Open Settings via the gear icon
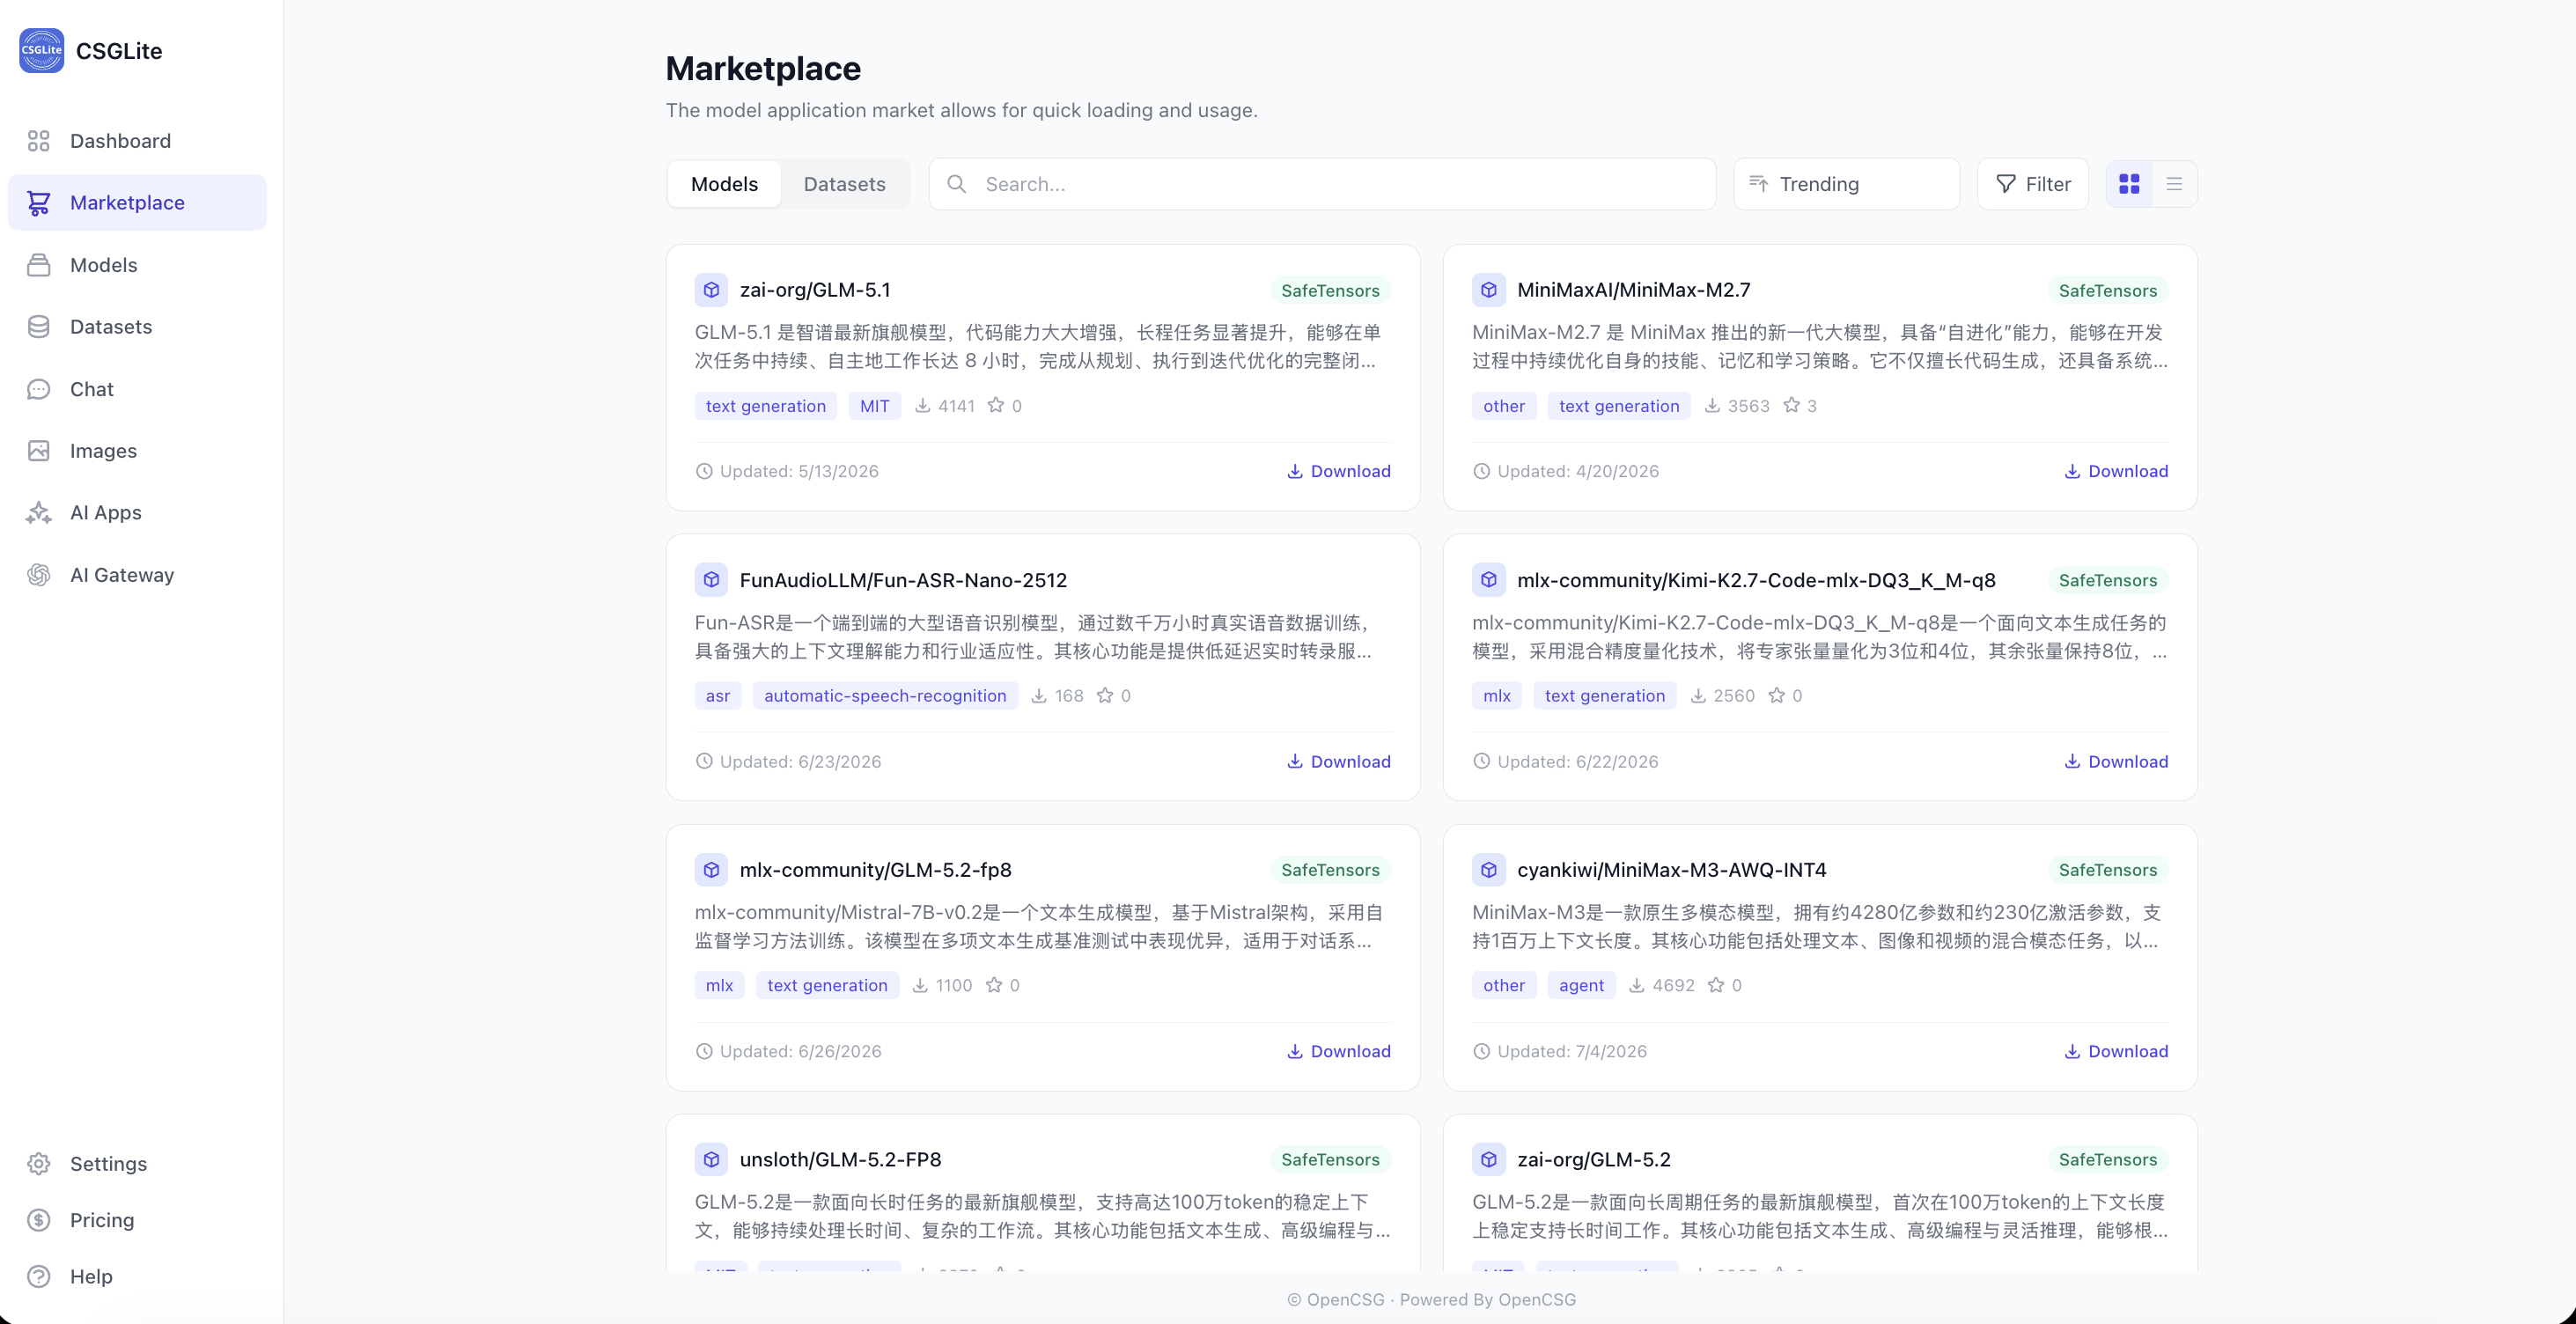This screenshot has height=1324, width=2576. (x=39, y=1164)
